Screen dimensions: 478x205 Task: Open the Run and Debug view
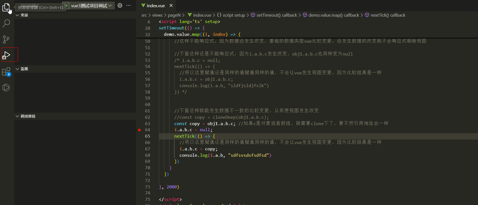click(x=6, y=55)
